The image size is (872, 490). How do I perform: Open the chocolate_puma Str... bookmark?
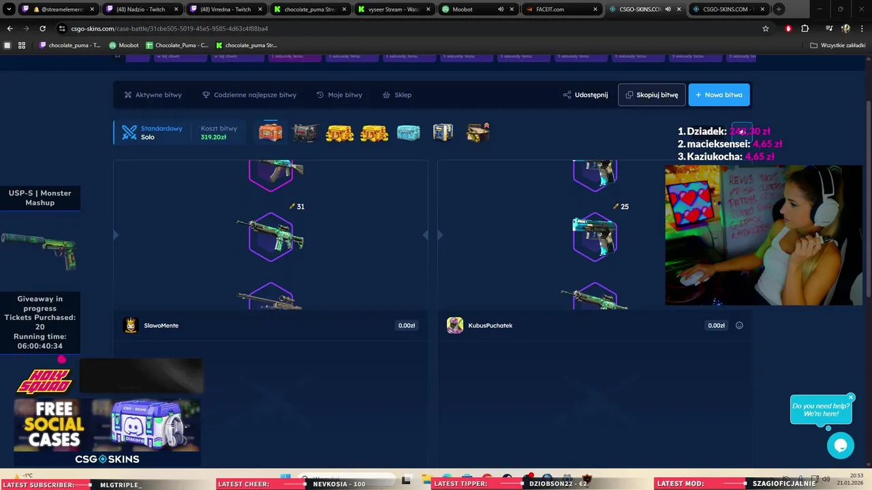246,45
